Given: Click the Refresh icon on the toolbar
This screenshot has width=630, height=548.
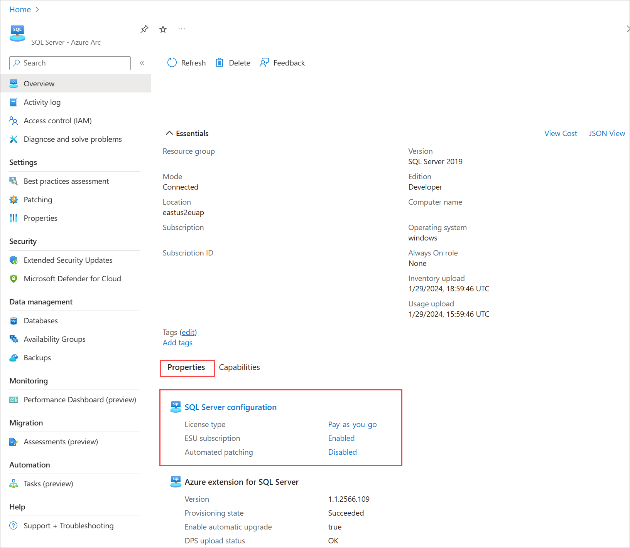Looking at the screenshot, I should click(172, 62).
